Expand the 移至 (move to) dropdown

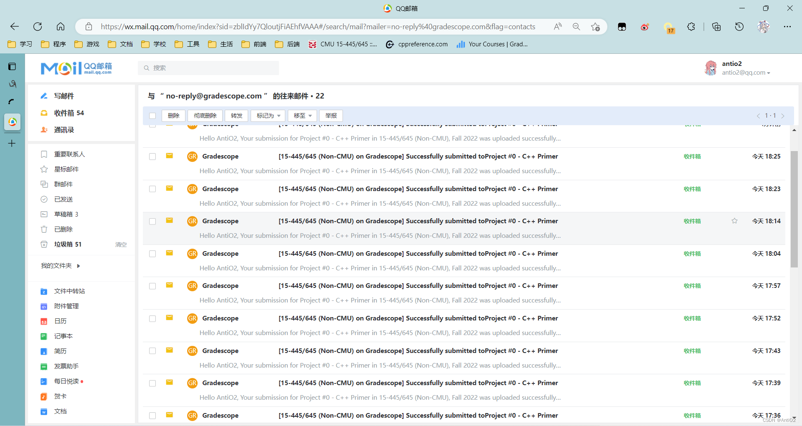click(x=302, y=116)
